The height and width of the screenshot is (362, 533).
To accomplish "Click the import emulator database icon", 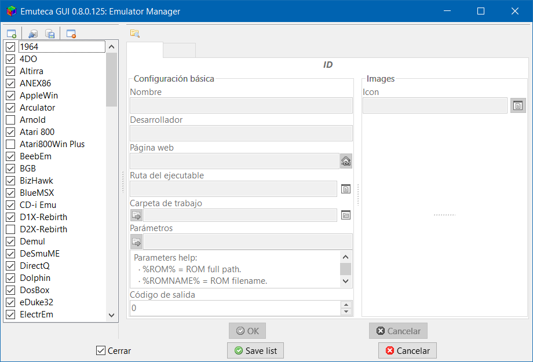I will (x=33, y=34).
